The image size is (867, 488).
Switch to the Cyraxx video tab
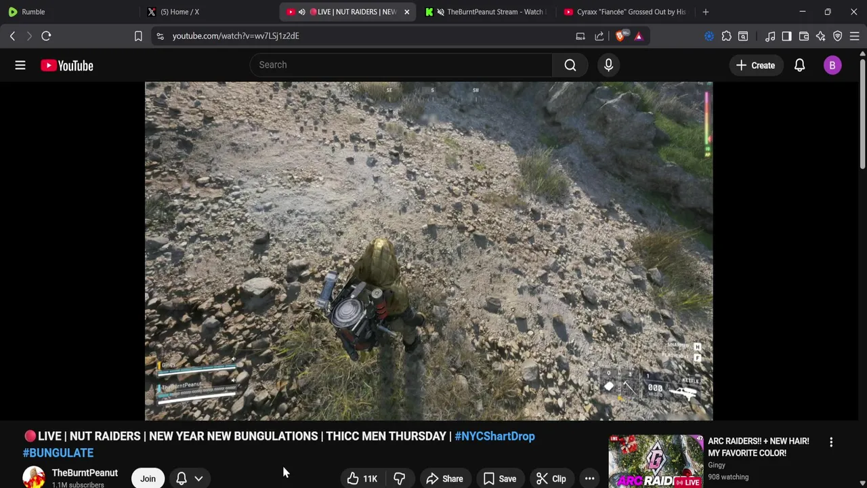[x=625, y=12]
